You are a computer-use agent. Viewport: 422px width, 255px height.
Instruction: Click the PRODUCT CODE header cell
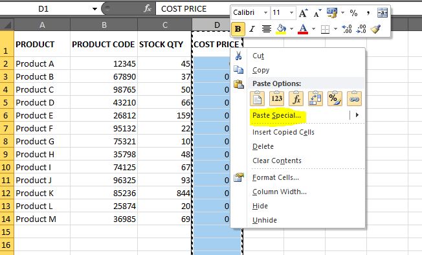click(x=104, y=44)
